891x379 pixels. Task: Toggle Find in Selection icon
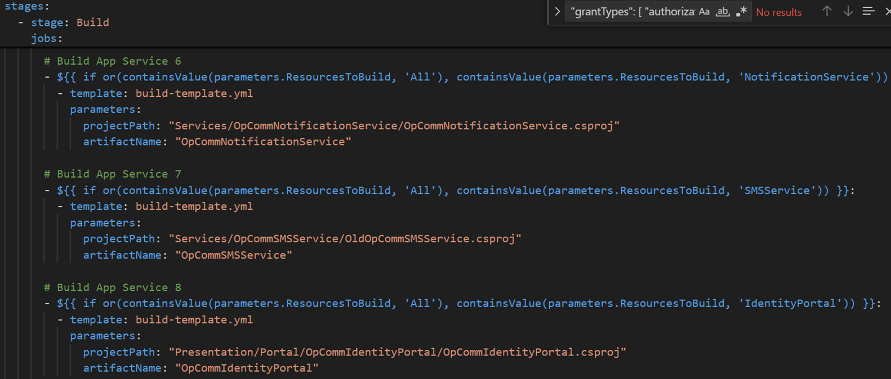[868, 11]
